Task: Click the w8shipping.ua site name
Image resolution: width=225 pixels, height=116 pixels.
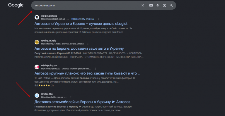Action: [49, 65]
